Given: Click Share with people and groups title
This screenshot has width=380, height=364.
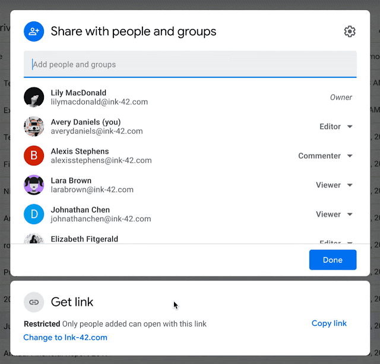Looking at the screenshot, I should [x=134, y=32].
